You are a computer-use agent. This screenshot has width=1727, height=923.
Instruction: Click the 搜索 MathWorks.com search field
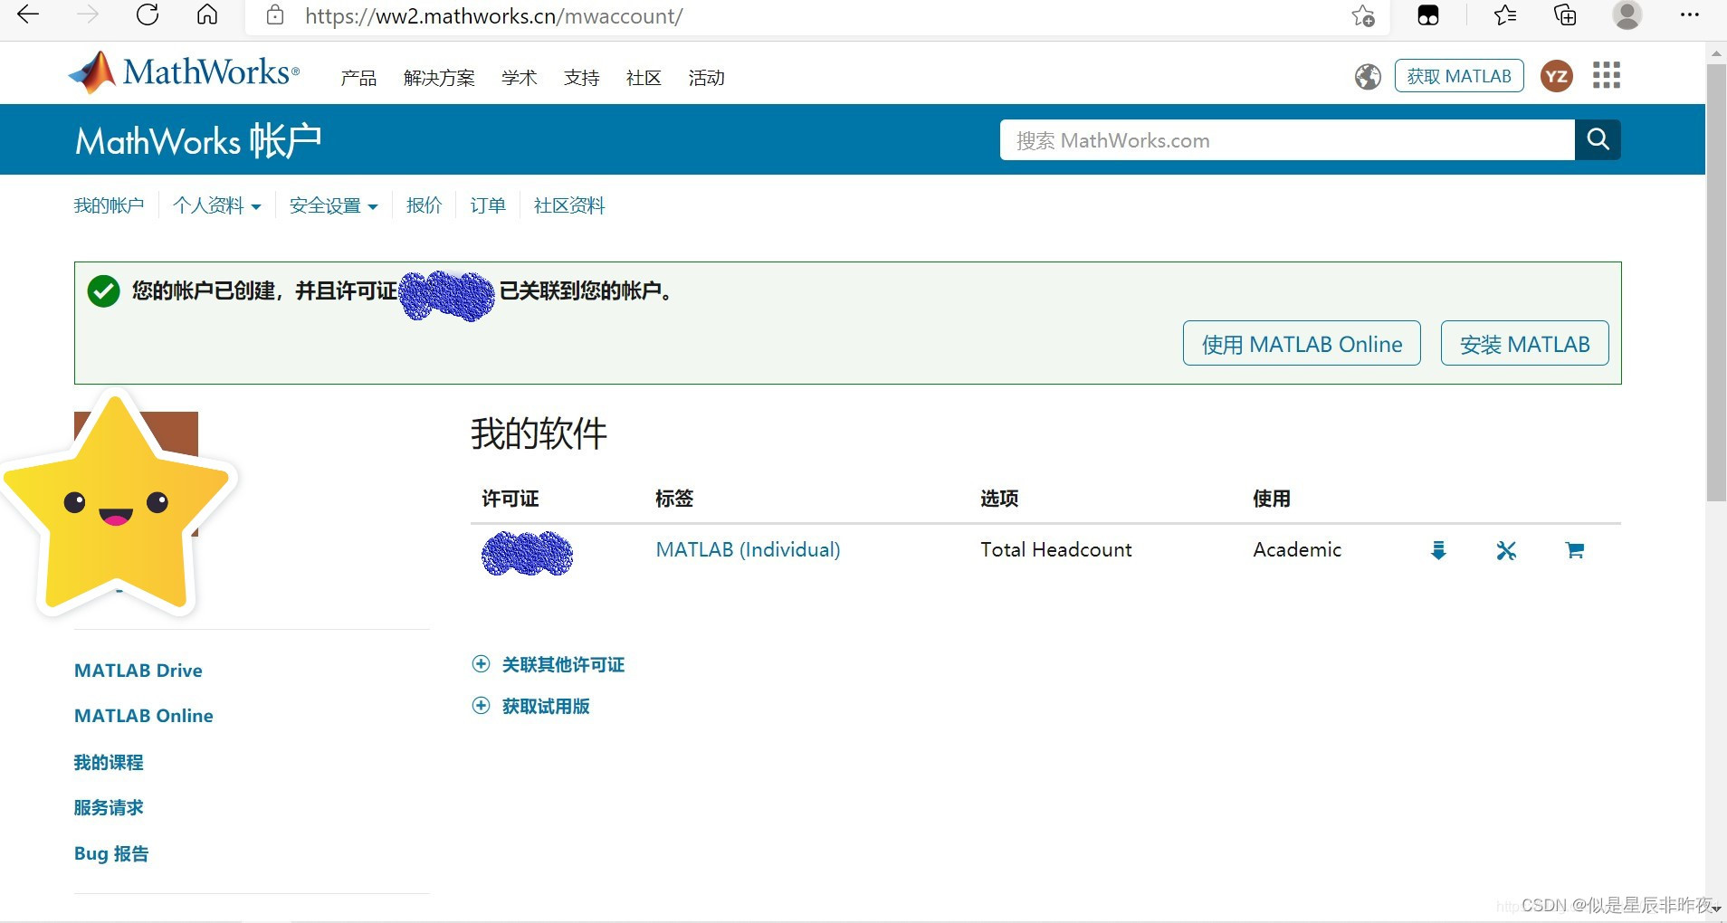click(x=1287, y=140)
